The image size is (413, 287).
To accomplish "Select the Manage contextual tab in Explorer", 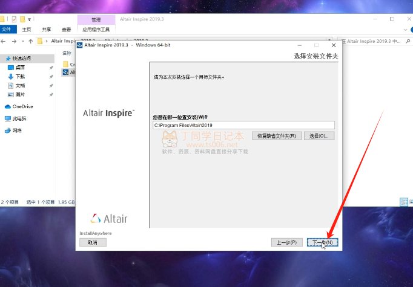I will click(96, 20).
